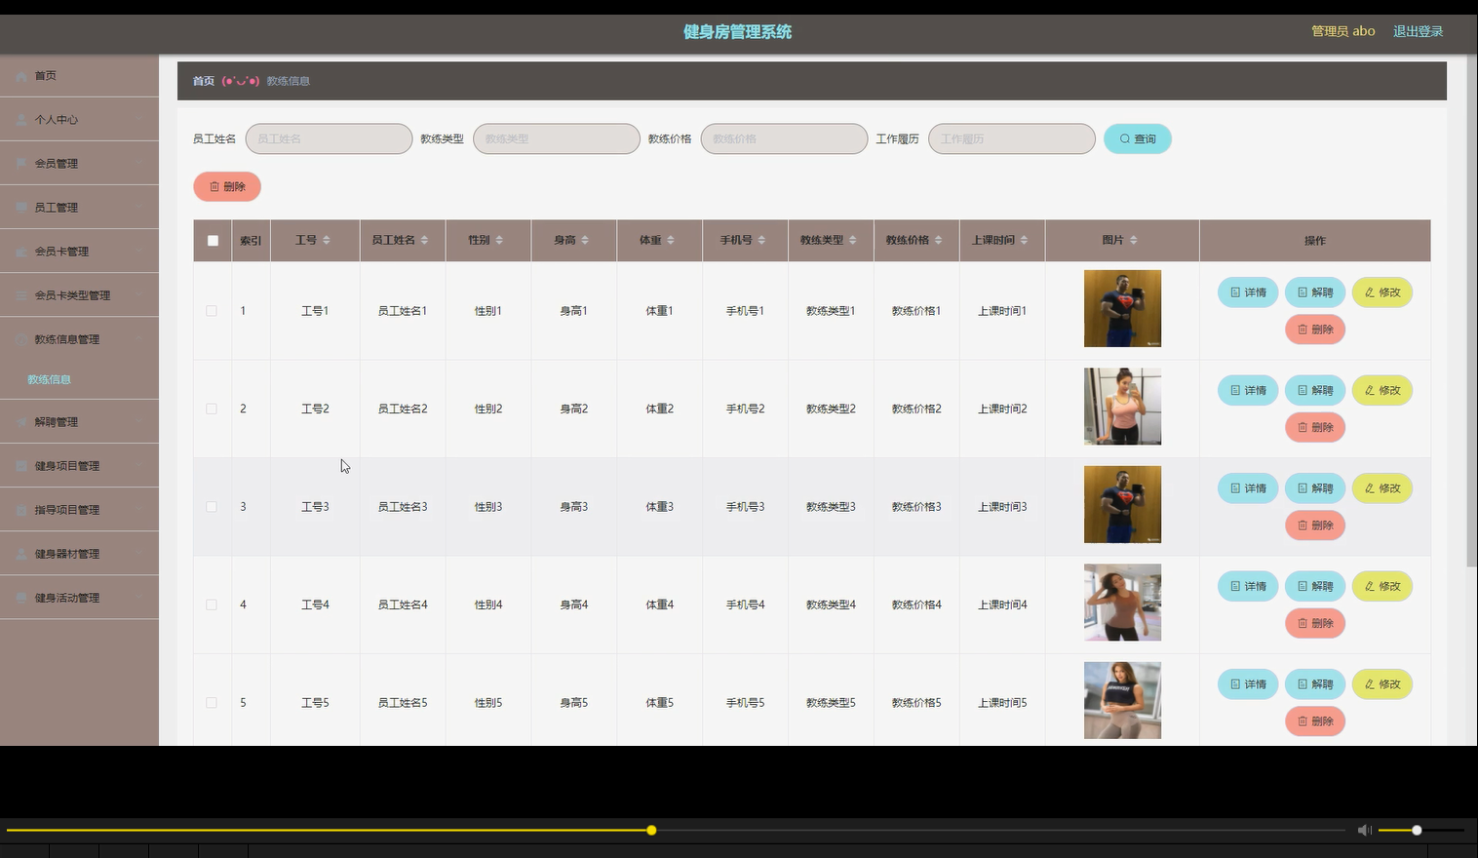Screen dimensions: 1478x858
Task: Expand 会员管理 with its chevron arrow
Action: (139, 164)
